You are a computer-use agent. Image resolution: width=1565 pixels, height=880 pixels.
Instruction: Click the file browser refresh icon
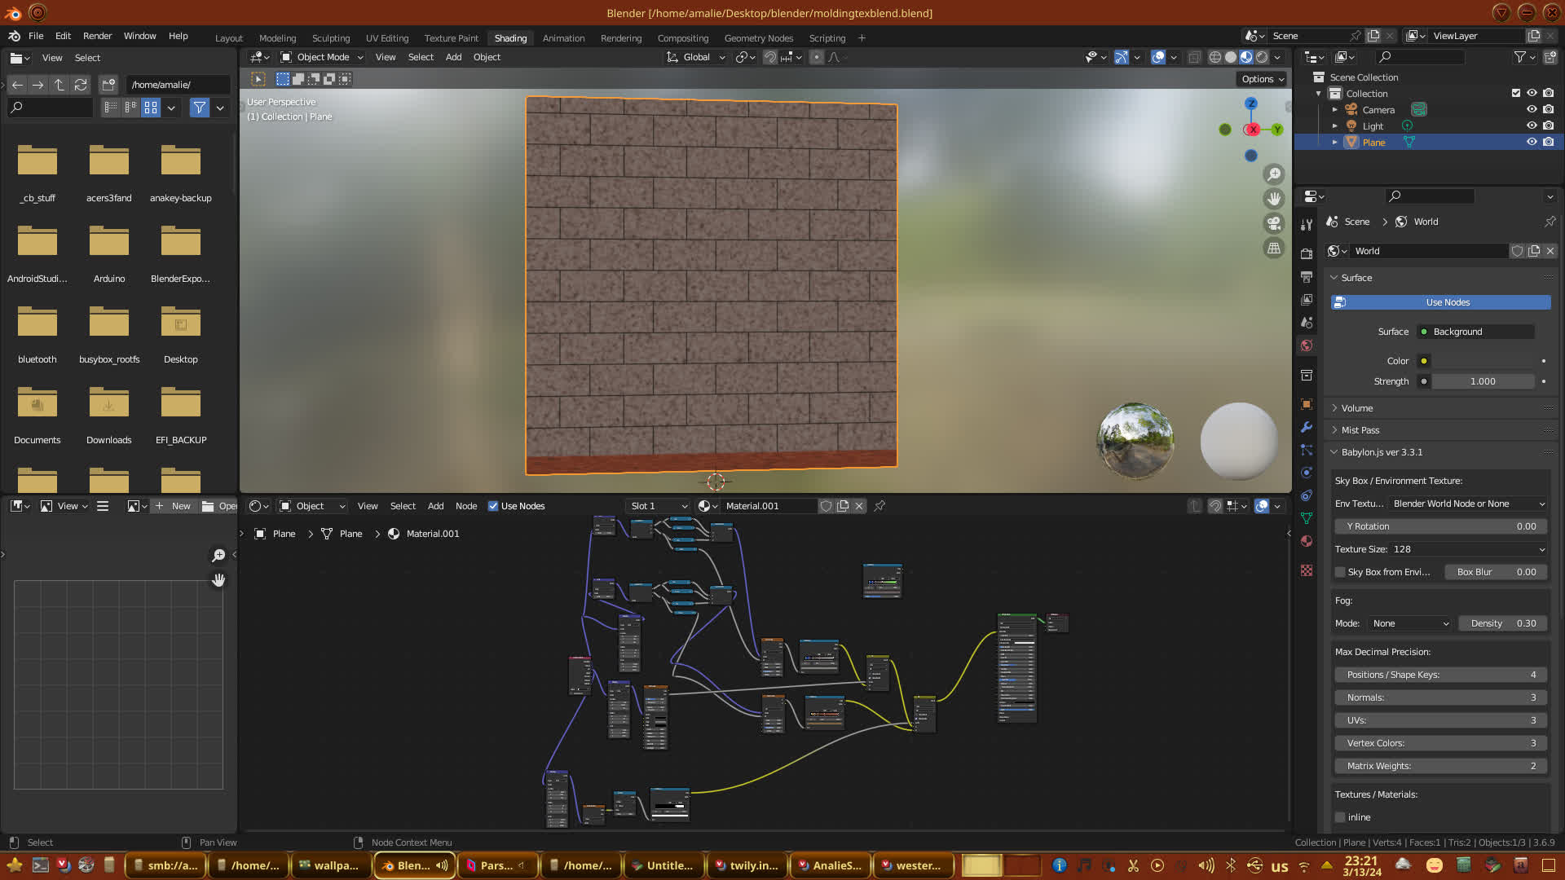81,85
